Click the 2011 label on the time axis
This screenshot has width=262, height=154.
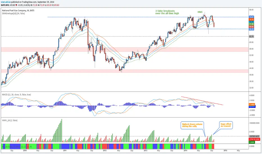[x=65, y=151]
